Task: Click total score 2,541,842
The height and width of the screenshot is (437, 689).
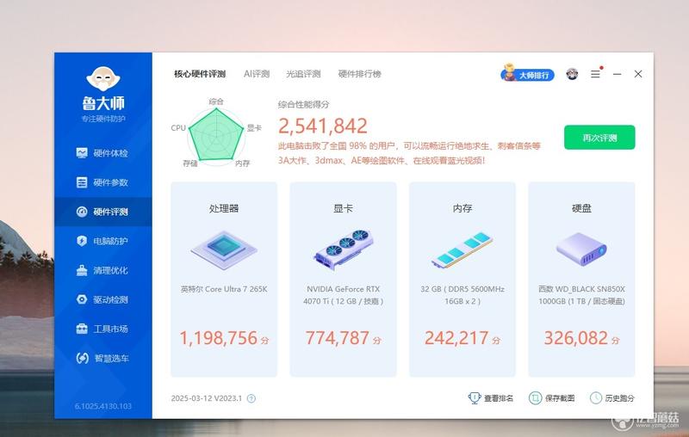Action: coord(322,126)
